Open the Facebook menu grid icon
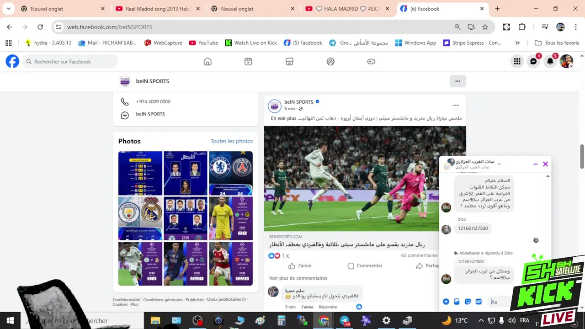This screenshot has height=329, width=585. (517, 61)
